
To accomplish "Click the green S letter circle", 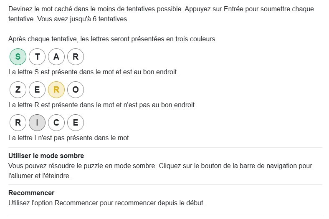I will 18,57.
